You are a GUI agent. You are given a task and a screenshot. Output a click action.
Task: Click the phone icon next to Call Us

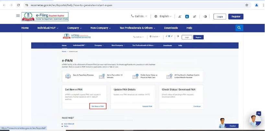click(132, 16)
